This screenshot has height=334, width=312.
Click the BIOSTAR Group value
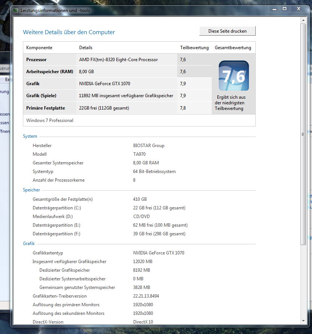pos(149,146)
